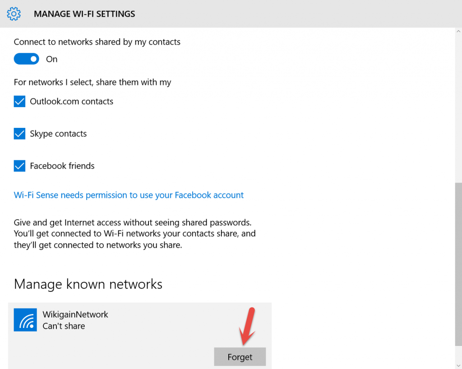This screenshot has height=369, width=462.
Task: Uncheck Outlook.com contacts
Action: (18, 101)
